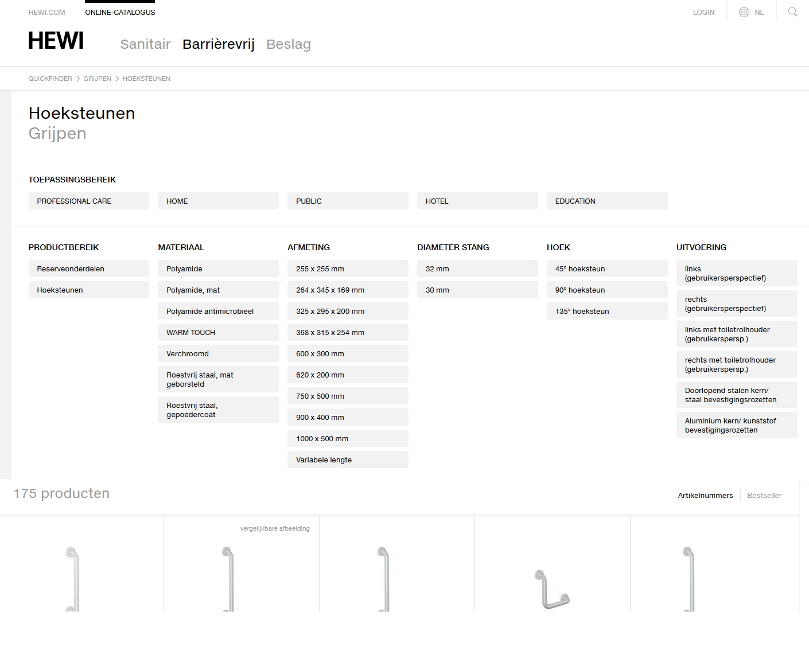Click the Login link
809x650 pixels.
(703, 12)
